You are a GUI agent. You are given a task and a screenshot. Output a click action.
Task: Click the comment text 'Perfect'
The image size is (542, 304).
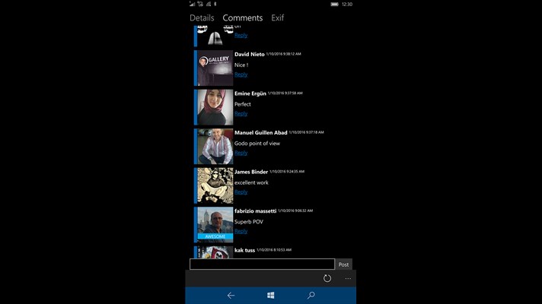[x=242, y=104]
